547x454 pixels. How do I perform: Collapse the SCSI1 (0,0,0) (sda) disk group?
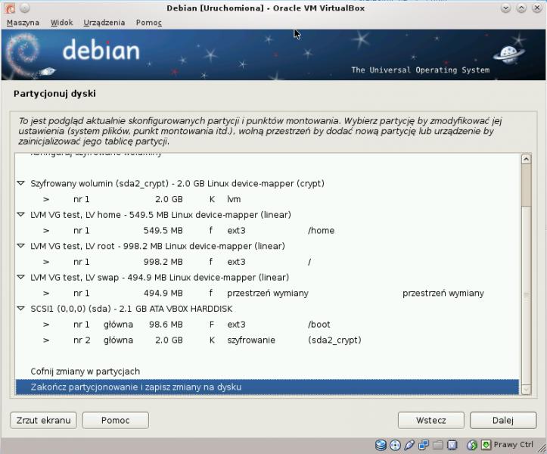point(21,309)
